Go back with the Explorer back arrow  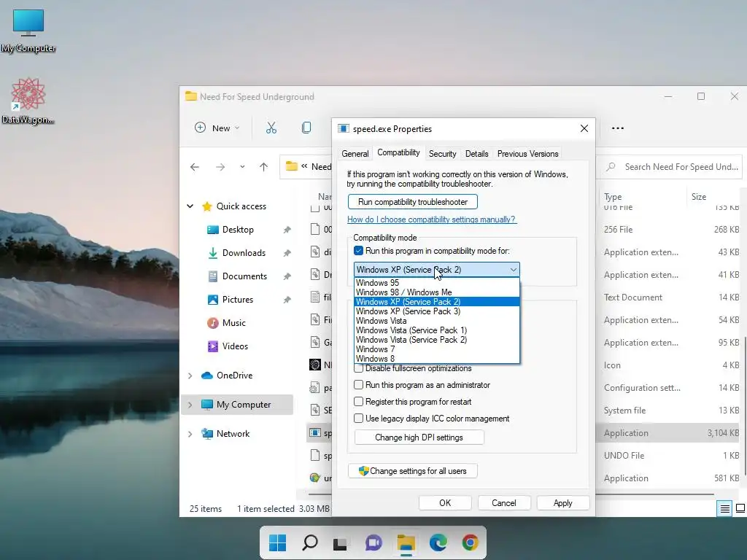click(194, 167)
